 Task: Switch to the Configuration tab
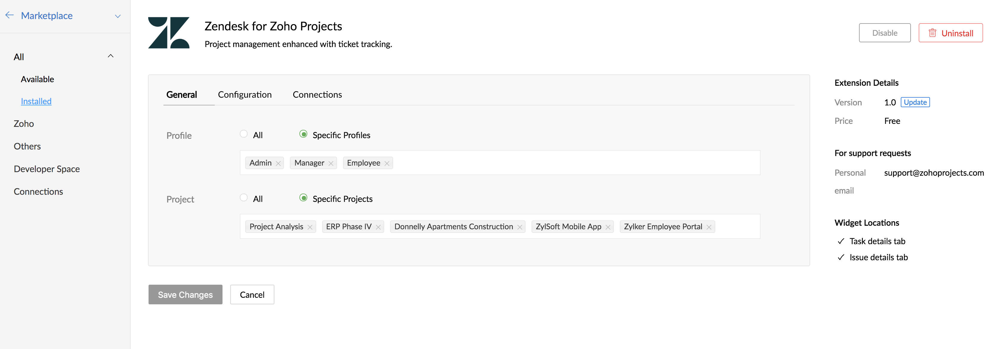click(x=245, y=95)
